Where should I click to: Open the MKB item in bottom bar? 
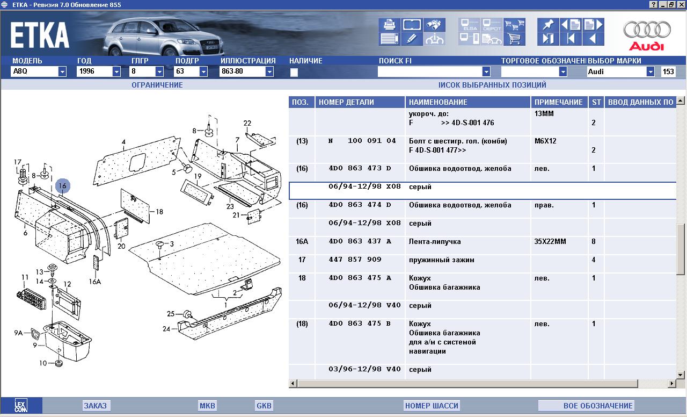[207, 406]
